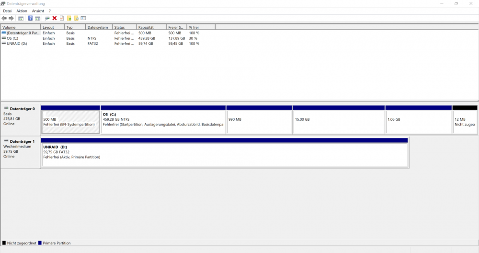The width and height of the screenshot is (479, 253).
Task: Select the 990 MB partition block
Action: pos(259,120)
